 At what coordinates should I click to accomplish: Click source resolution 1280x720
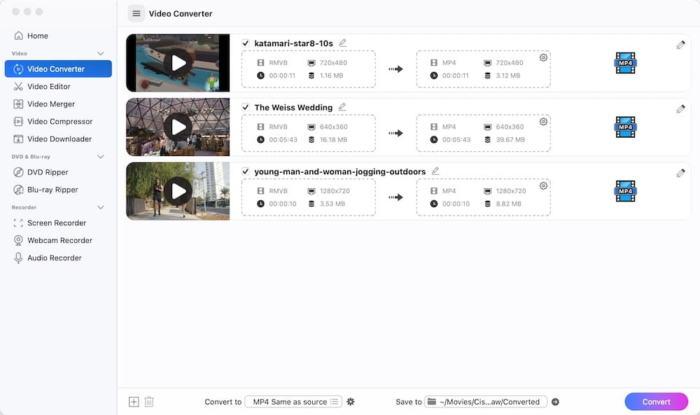point(335,191)
